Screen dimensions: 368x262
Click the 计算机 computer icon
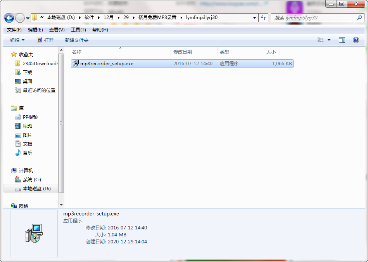tap(14, 170)
